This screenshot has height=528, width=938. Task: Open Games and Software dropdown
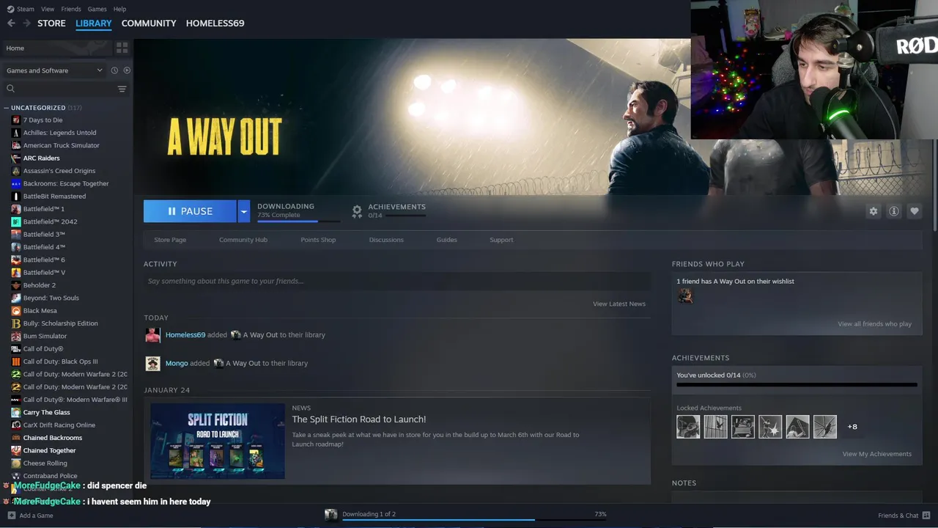[54, 70]
